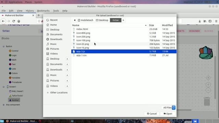The width and height of the screenshot is (219, 123).
Task: Open Places menu in top panel
Action: [28, 2]
